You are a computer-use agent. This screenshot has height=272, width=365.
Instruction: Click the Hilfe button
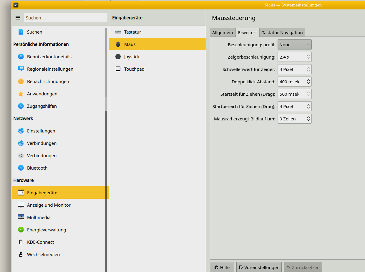[222, 267]
